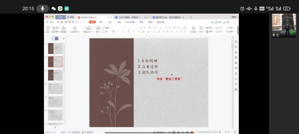Toggle Bold text formatting

coord(114,31)
